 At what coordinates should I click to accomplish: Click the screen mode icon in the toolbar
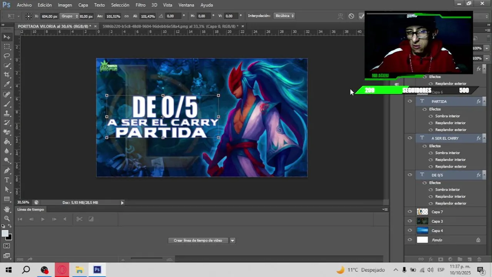pyautogui.click(x=7, y=255)
